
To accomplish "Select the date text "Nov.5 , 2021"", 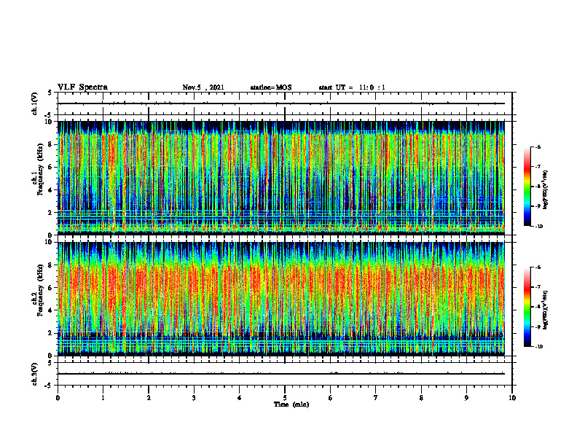I will (x=203, y=87).
